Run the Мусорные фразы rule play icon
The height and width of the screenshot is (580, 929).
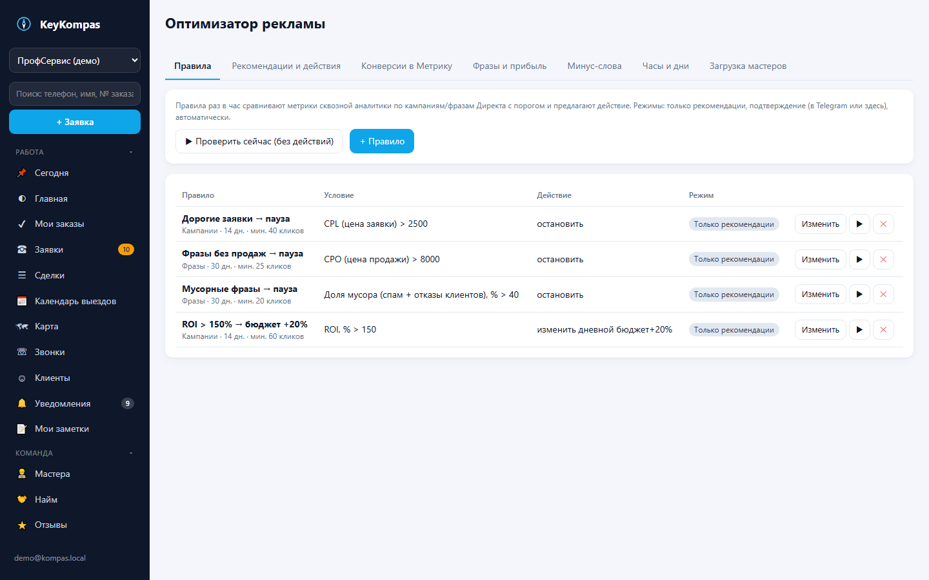(x=859, y=295)
